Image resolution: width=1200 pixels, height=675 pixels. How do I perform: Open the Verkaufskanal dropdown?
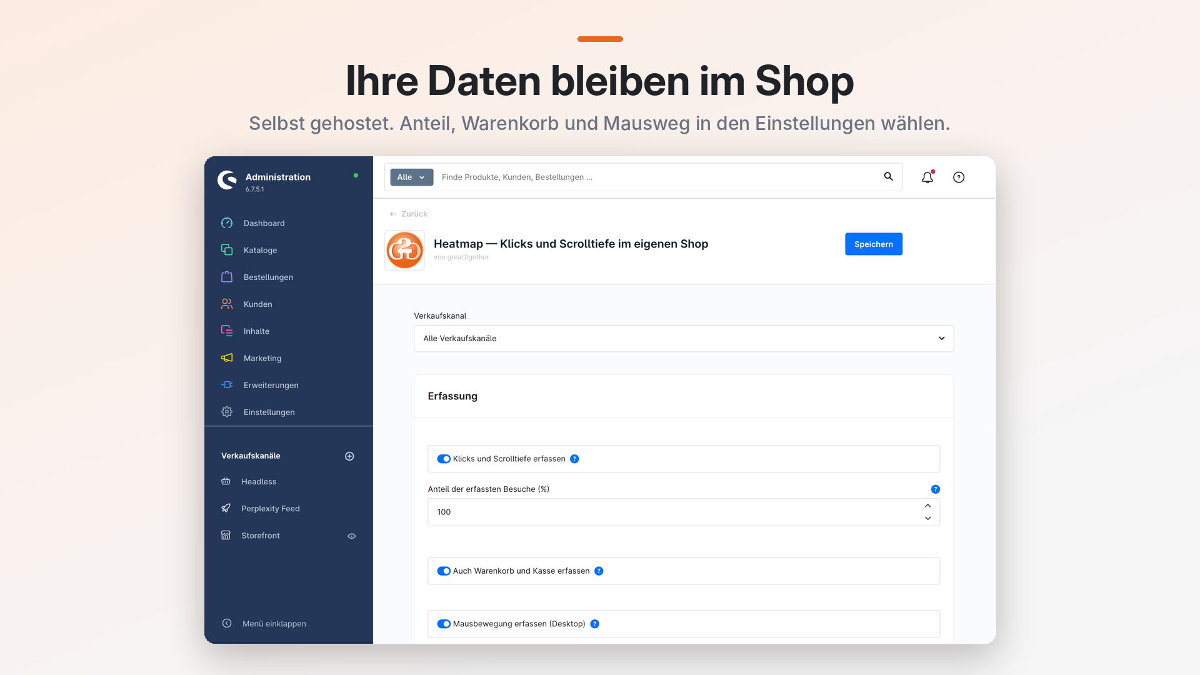point(684,338)
